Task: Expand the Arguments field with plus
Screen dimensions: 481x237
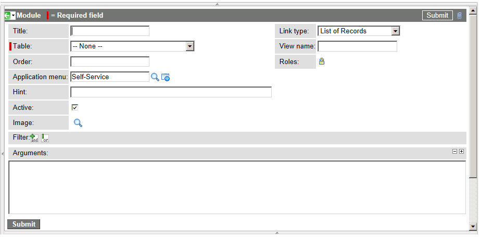Action: coord(461,152)
